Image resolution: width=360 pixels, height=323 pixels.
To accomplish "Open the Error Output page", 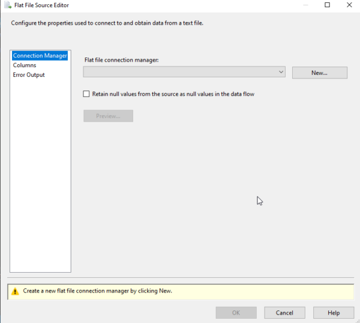I will (29, 75).
